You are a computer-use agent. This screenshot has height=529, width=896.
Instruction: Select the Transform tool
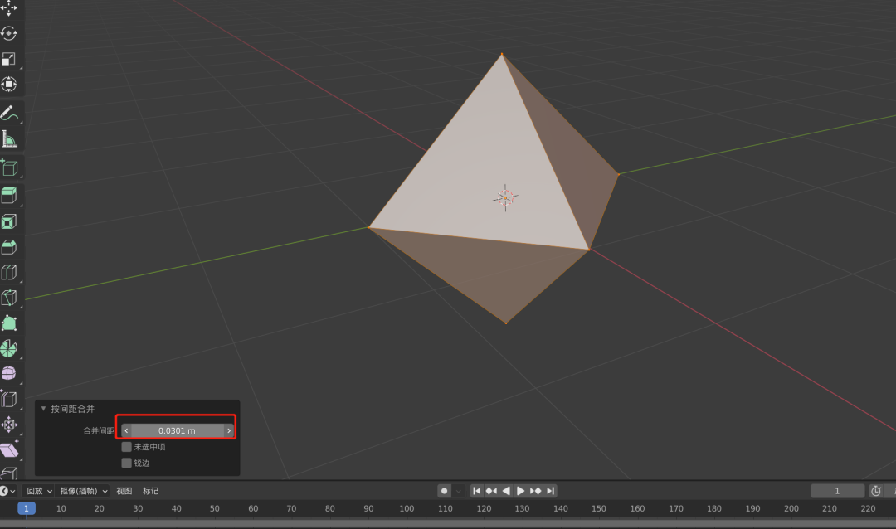tap(8, 84)
